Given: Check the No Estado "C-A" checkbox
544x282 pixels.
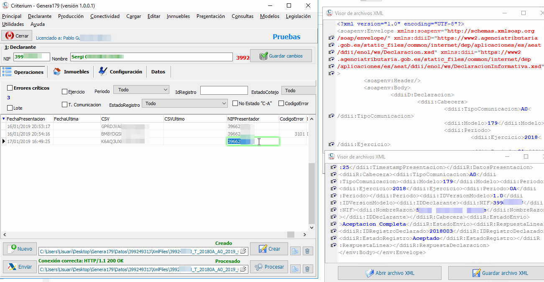Looking at the screenshot, I should click(235, 103).
